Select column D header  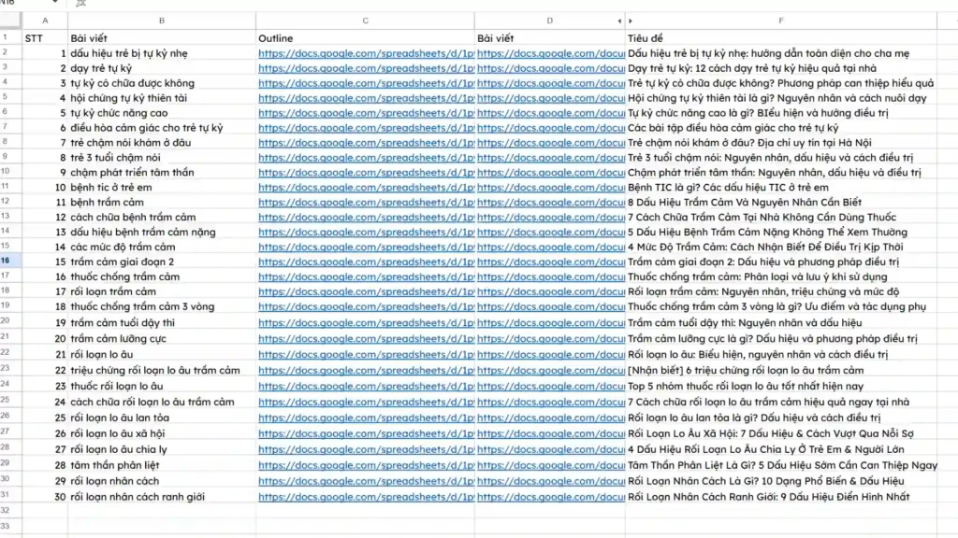click(550, 21)
